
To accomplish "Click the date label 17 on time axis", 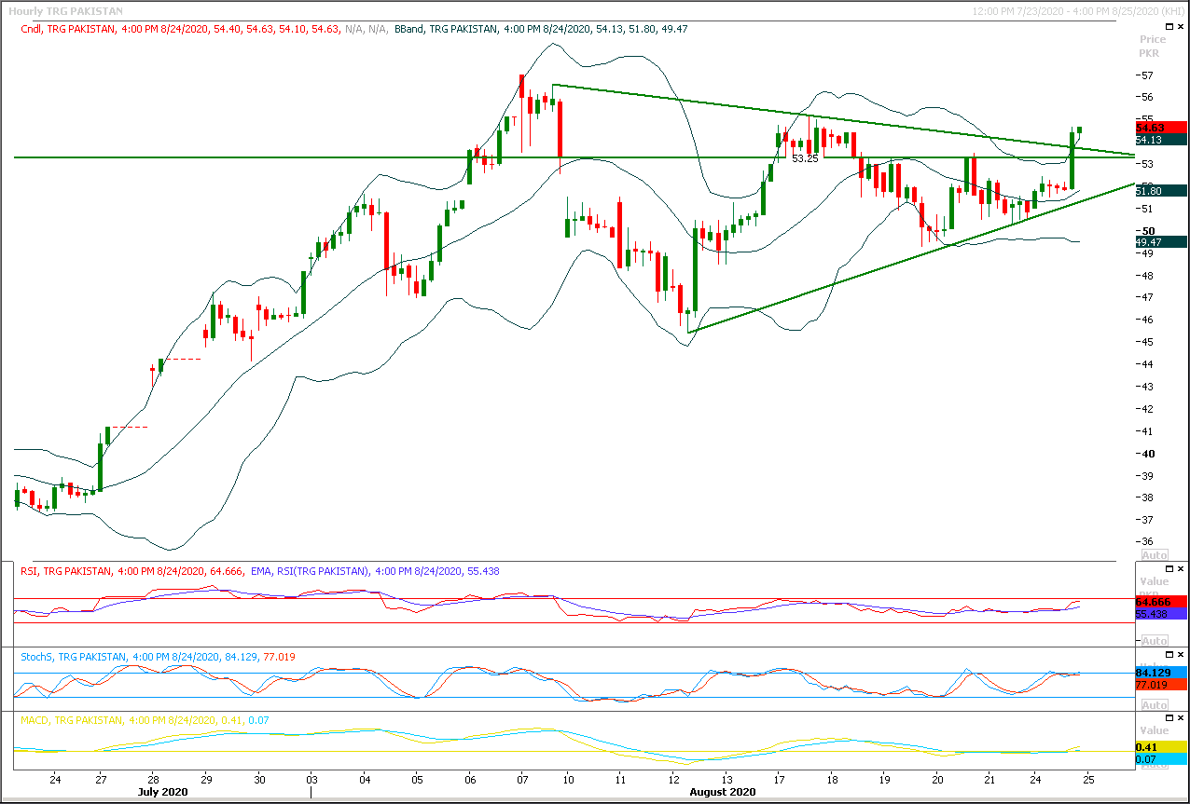I will 779,778.
